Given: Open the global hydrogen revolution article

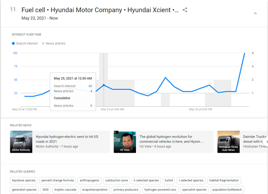Looking at the screenshot, I should 172,139.
